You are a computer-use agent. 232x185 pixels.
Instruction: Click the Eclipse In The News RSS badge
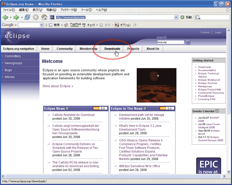click(x=167, y=108)
